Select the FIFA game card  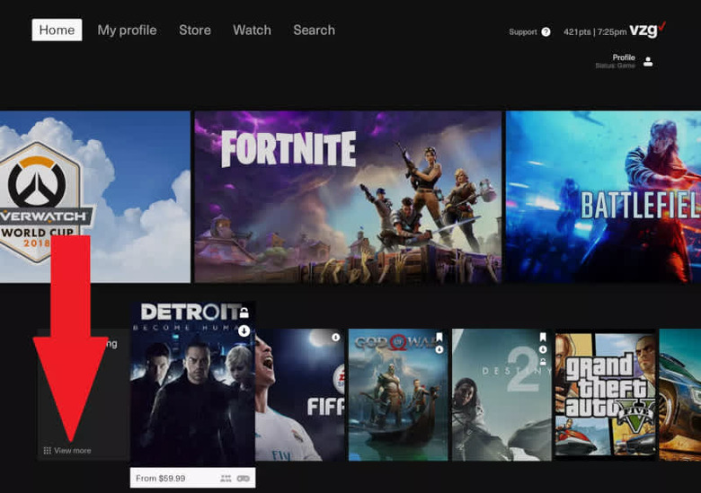(x=299, y=395)
